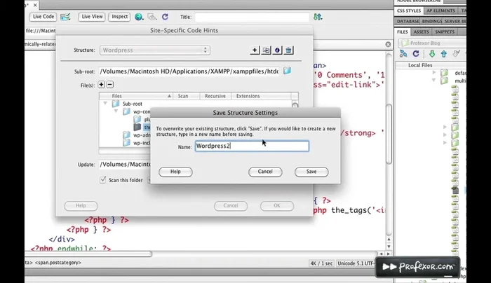Viewport: 491px width, 283px height.
Task: Click the delete structure trash icon
Action: pyautogui.click(x=289, y=50)
